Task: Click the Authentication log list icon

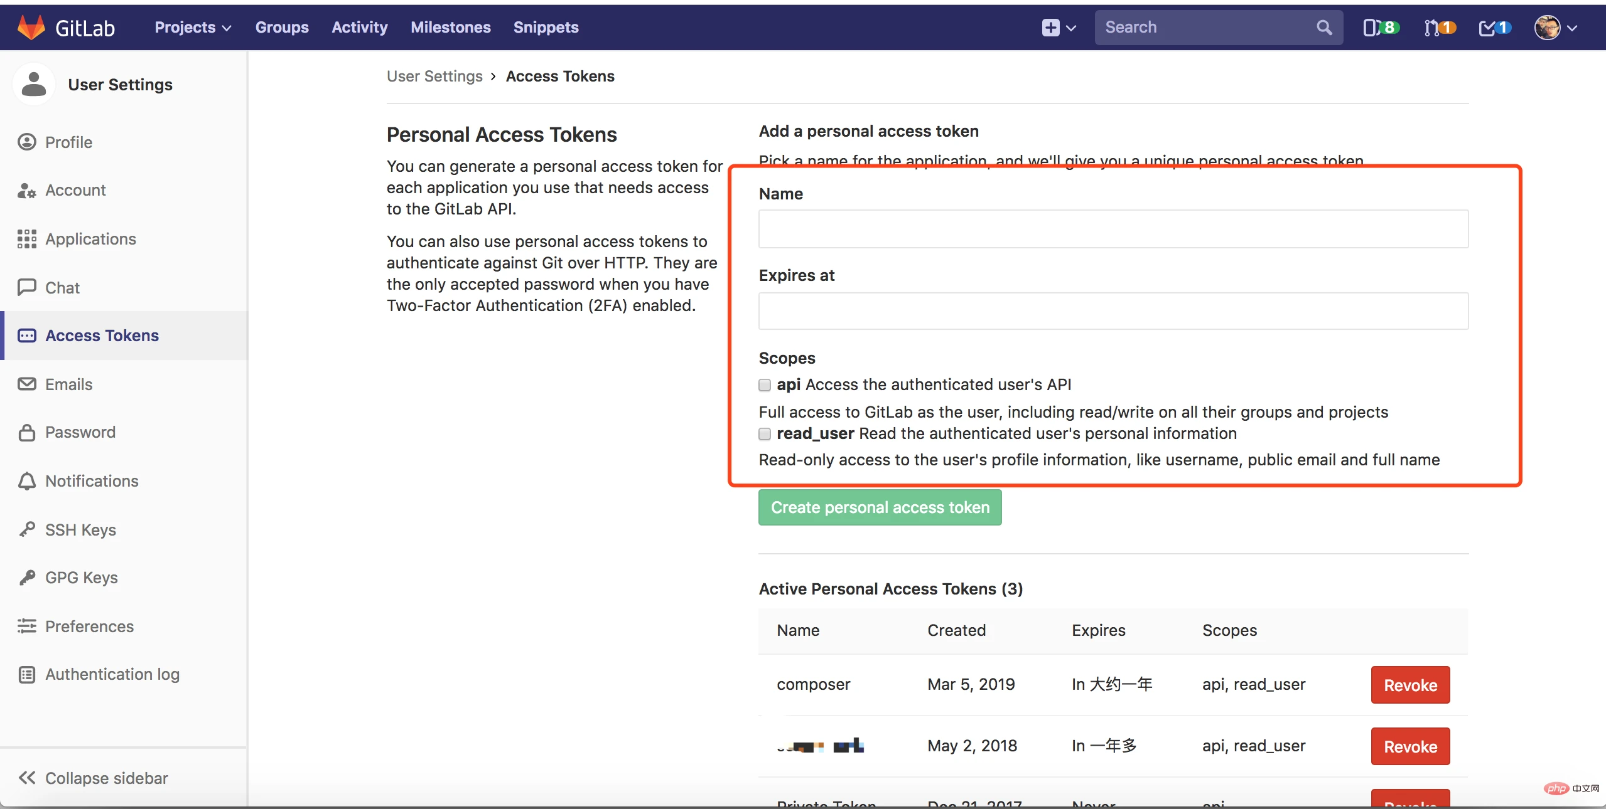Action: click(x=27, y=675)
